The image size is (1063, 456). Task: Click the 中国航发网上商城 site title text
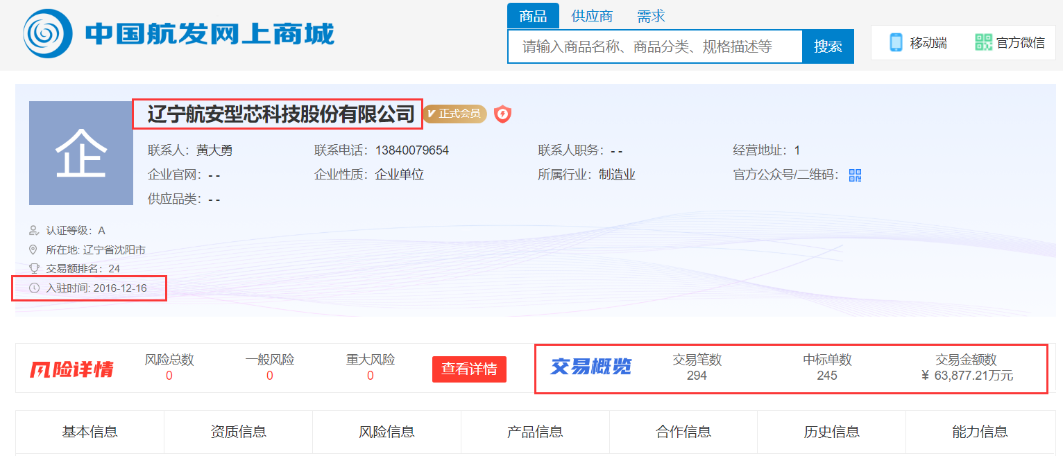coord(210,33)
